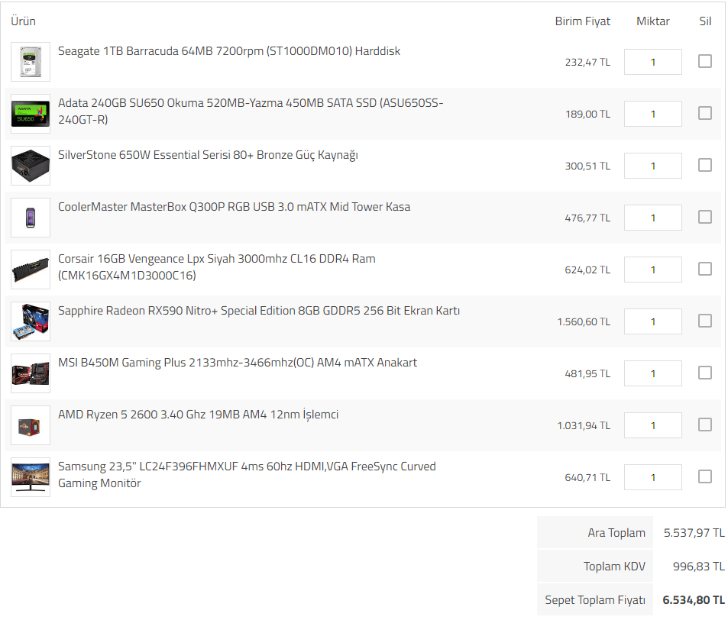Tick the Sil checkbox for Sapphire Radeon RX590
Image resolution: width=728 pixels, height=620 pixels.
pyautogui.click(x=704, y=321)
